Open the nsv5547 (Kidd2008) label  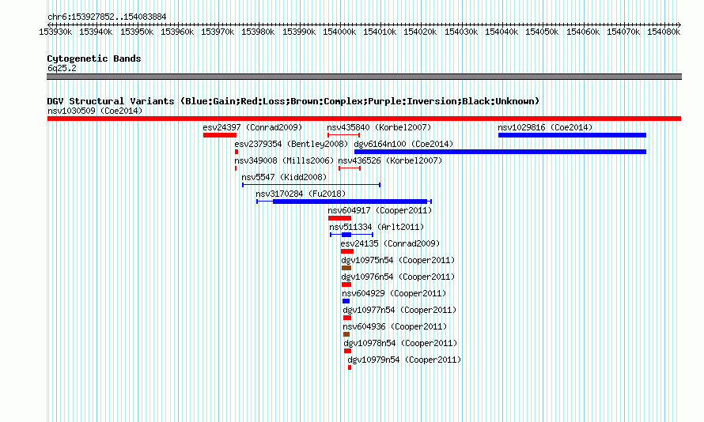284,177
